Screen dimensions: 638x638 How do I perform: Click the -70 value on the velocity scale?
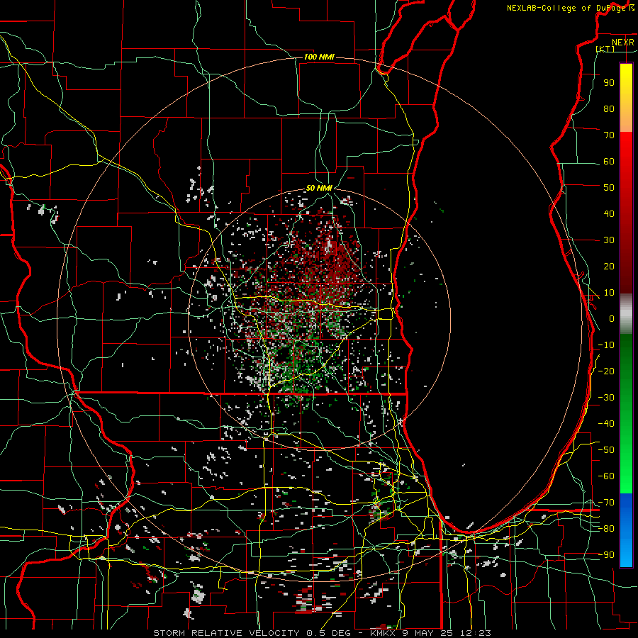point(606,503)
